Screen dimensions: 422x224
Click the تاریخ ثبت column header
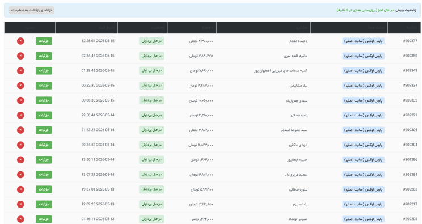click(x=86, y=27)
